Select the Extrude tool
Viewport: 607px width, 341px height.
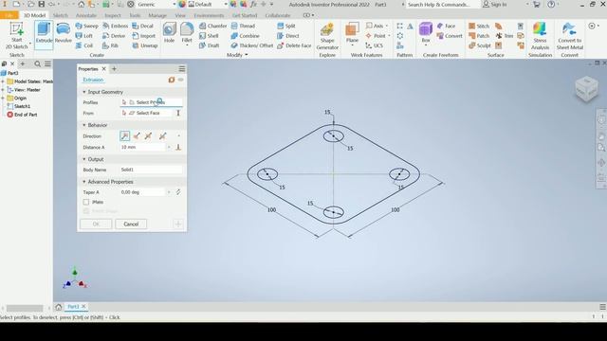pos(44,34)
